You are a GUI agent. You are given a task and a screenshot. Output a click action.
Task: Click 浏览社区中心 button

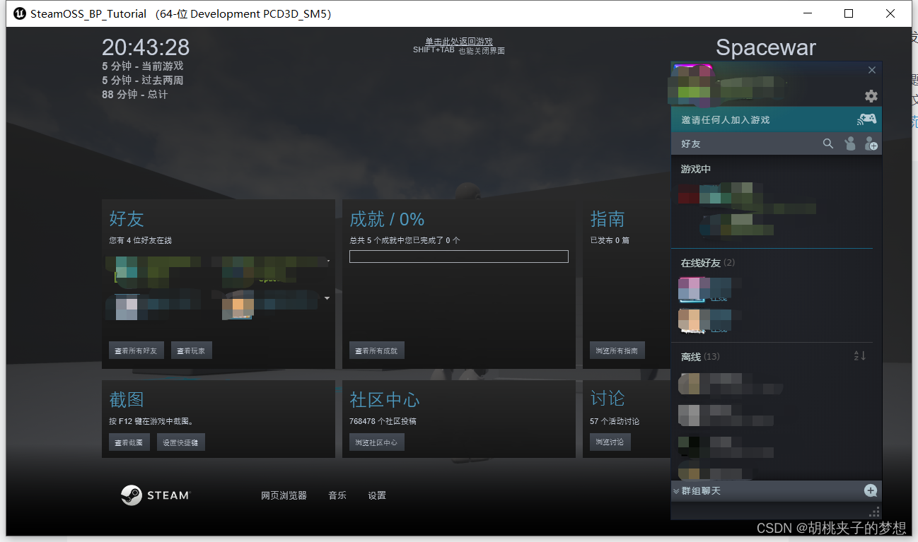(x=377, y=442)
